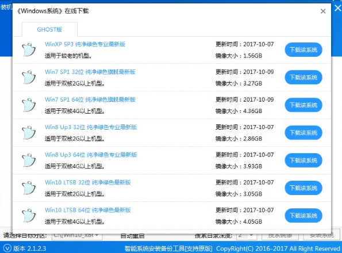The height and width of the screenshot is (253, 342).
Task: Close the Windows系统 在线下载 dialog
Action: (323, 11)
